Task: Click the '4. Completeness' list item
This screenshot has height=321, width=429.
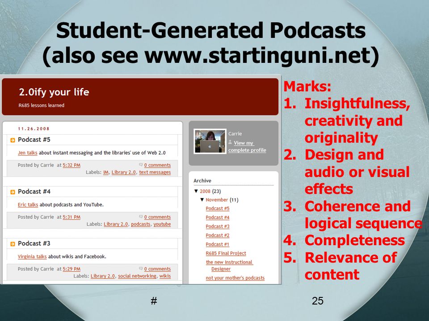Action: coord(344,240)
